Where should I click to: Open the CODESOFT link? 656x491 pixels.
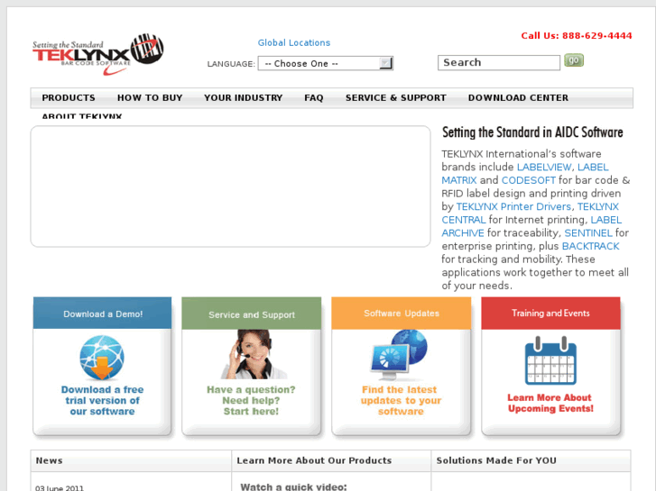[x=529, y=180]
